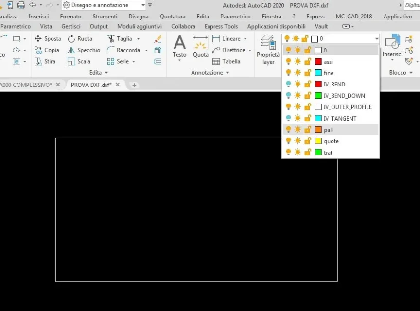The width and height of the screenshot is (420, 311).
Task: Select the Lineare dimension tool
Action: (x=227, y=38)
